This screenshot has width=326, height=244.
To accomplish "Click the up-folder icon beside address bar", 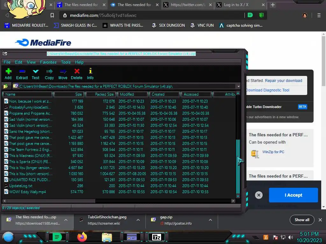I will 6,86.
